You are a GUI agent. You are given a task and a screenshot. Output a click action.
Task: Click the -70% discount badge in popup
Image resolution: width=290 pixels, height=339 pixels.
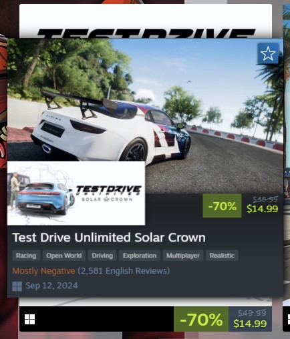pos(222,206)
